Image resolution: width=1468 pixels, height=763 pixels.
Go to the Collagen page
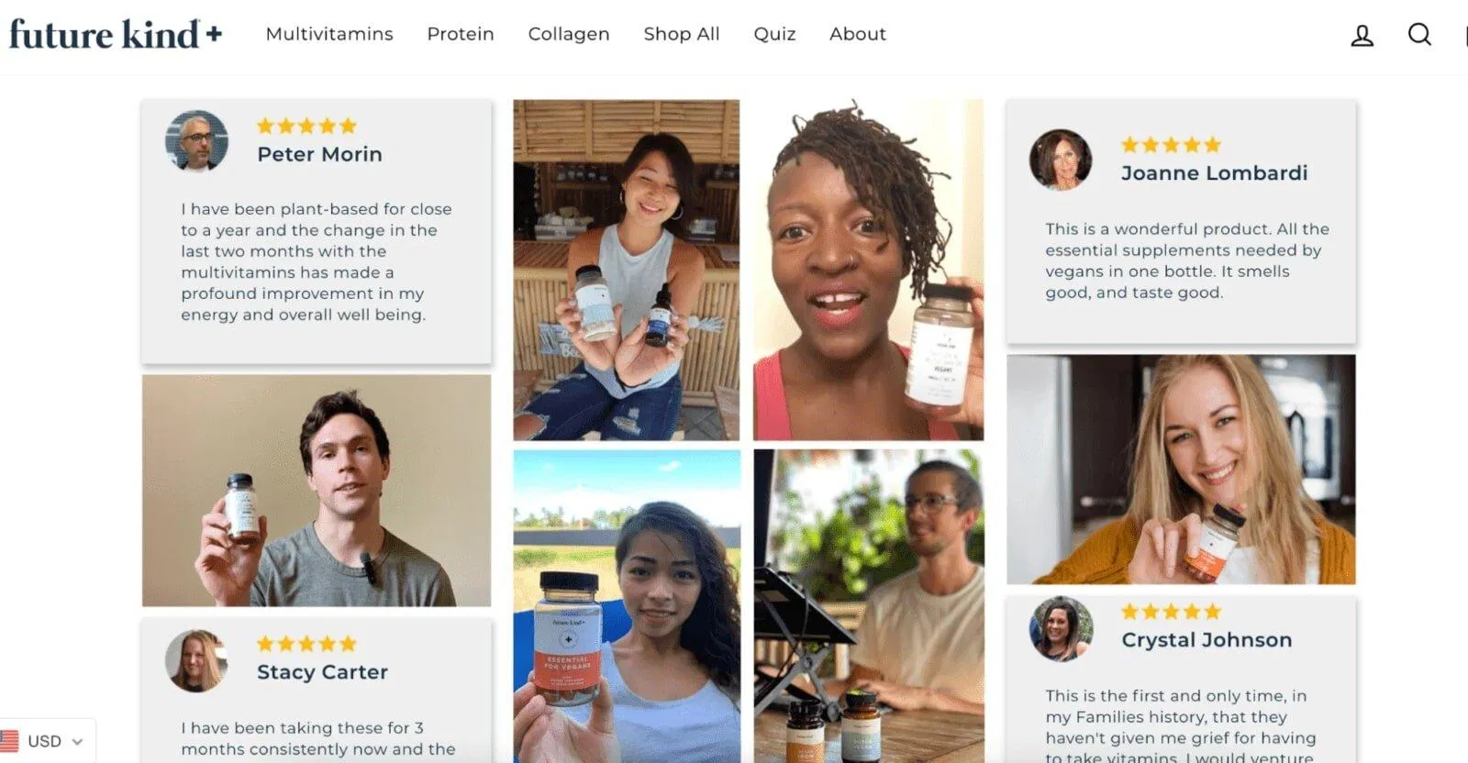click(569, 34)
